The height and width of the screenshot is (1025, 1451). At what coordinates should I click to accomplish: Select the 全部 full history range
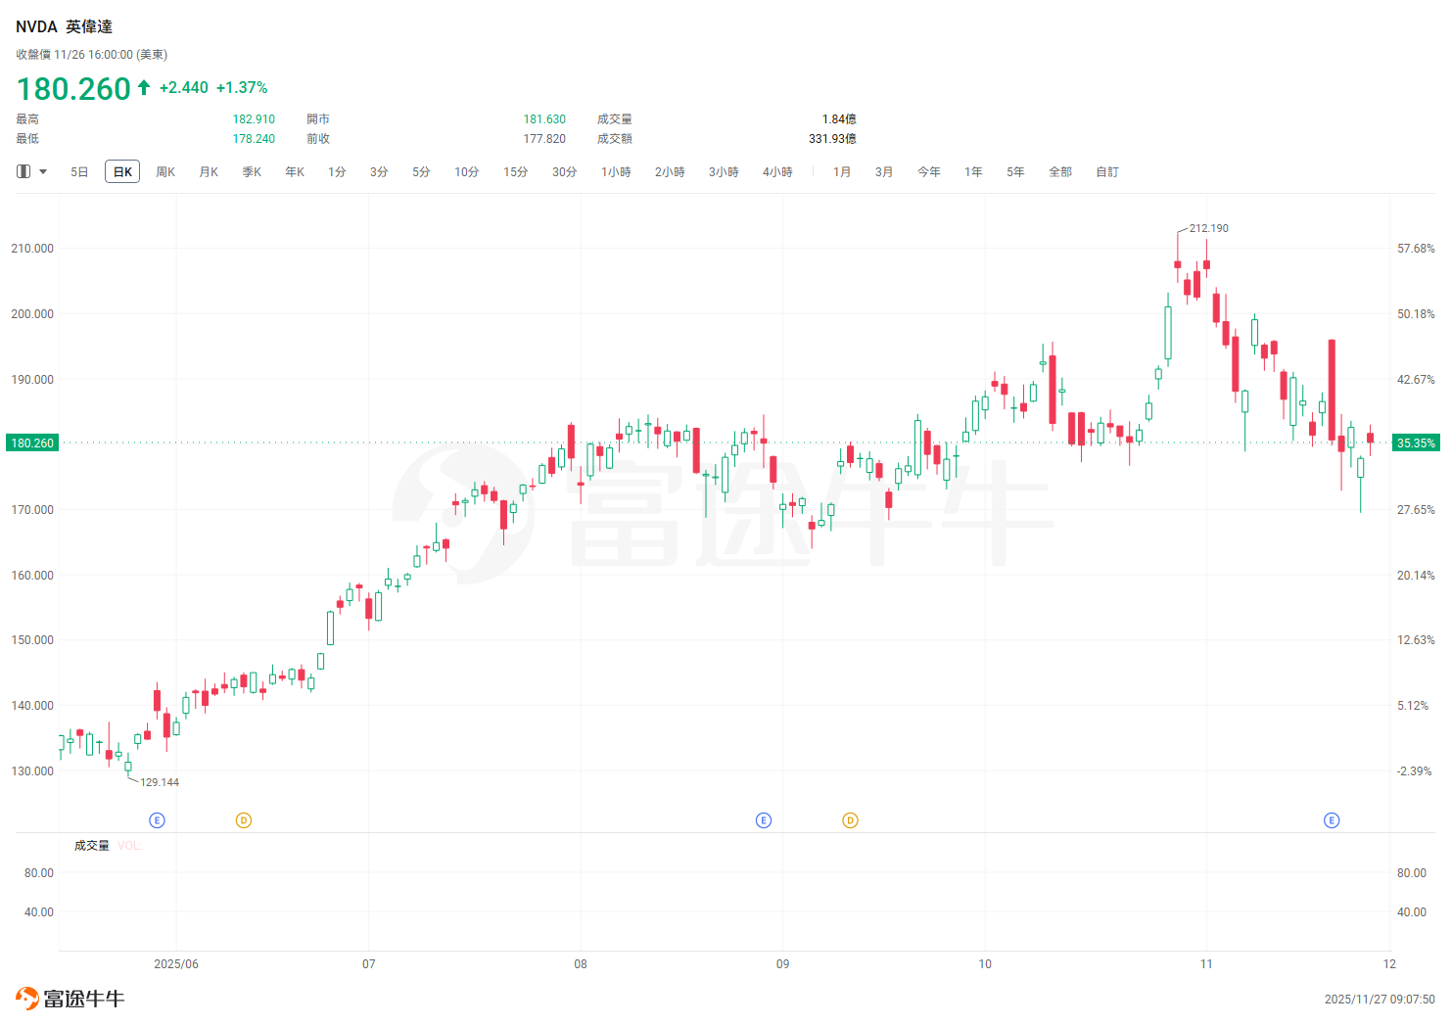pos(1060,172)
